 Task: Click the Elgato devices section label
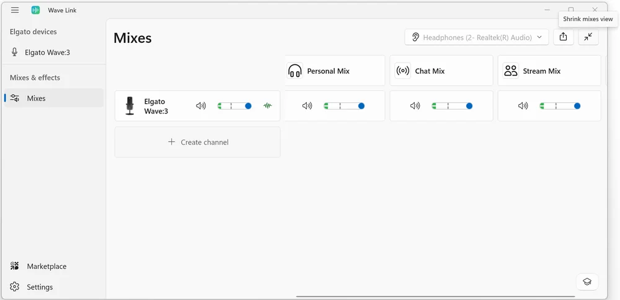pyautogui.click(x=33, y=32)
